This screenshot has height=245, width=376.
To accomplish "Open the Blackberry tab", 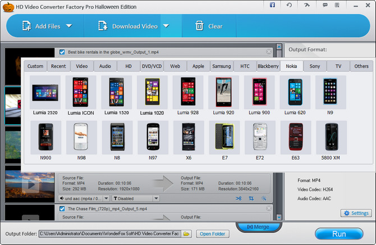I will 268,66.
